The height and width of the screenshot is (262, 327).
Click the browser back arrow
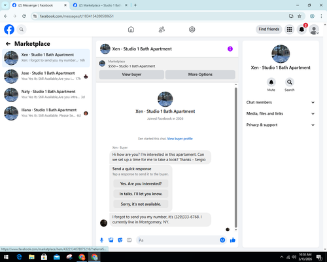[6, 16]
